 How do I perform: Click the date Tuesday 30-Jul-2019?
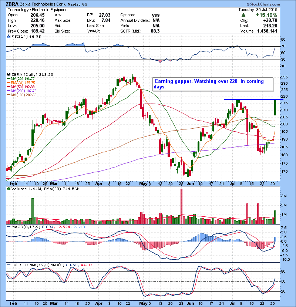coord(258,10)
